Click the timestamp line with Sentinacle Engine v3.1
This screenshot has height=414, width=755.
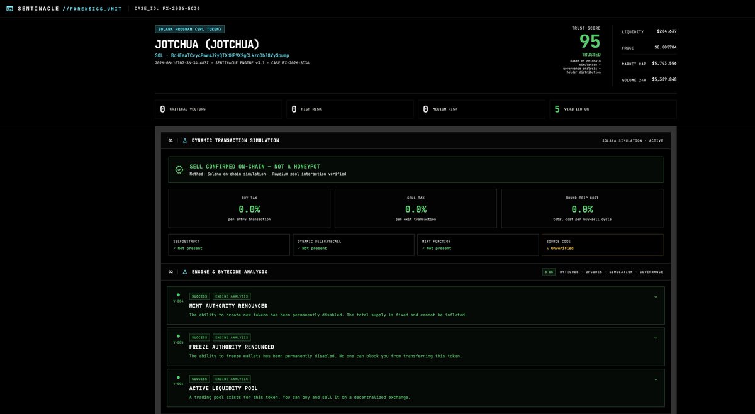click(232, 63)
